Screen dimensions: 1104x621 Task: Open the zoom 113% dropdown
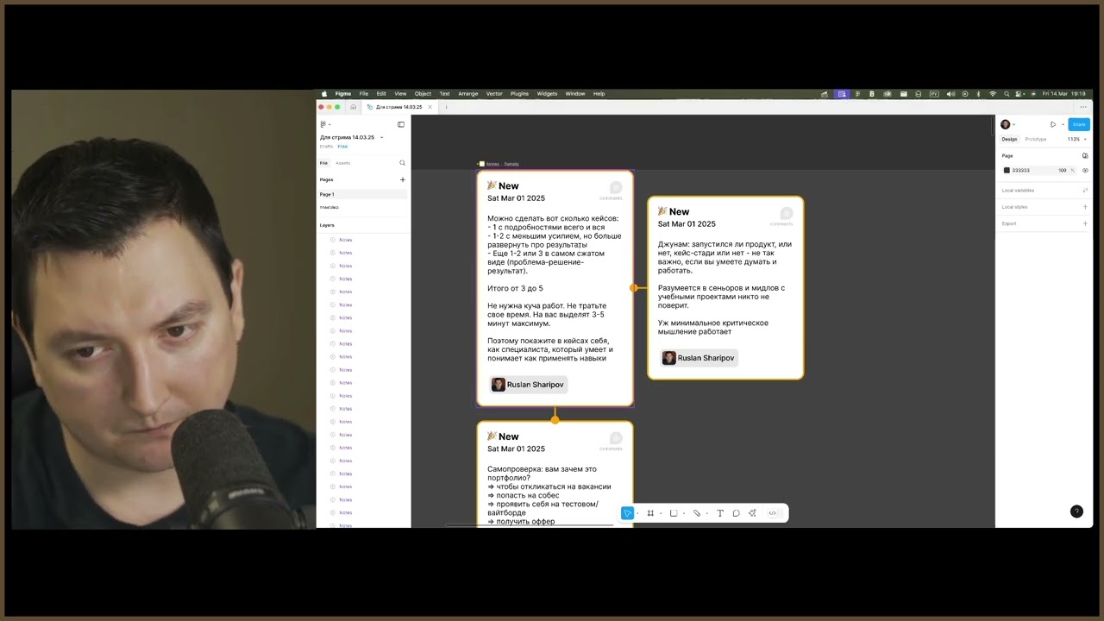(1076, 139)
